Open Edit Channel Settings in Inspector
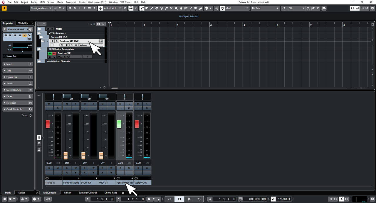The width and height of the screenshot is (376, 203). (x=30, y=29)
